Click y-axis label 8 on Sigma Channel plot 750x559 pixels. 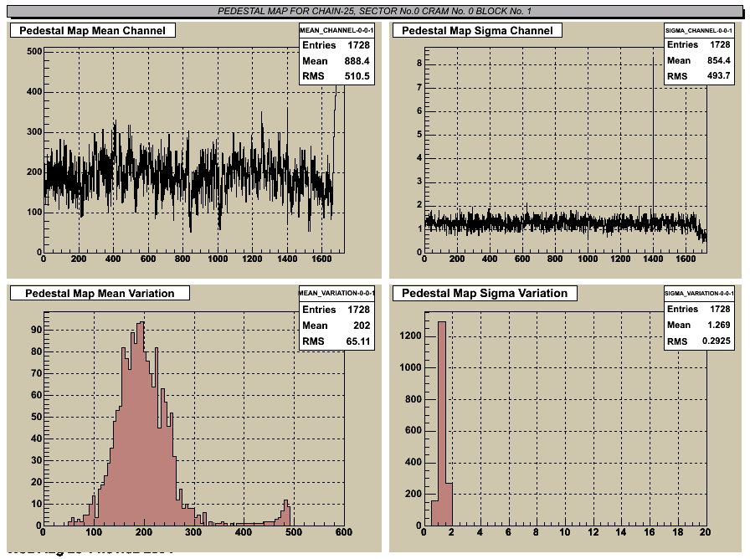click(x=419, y=63)
